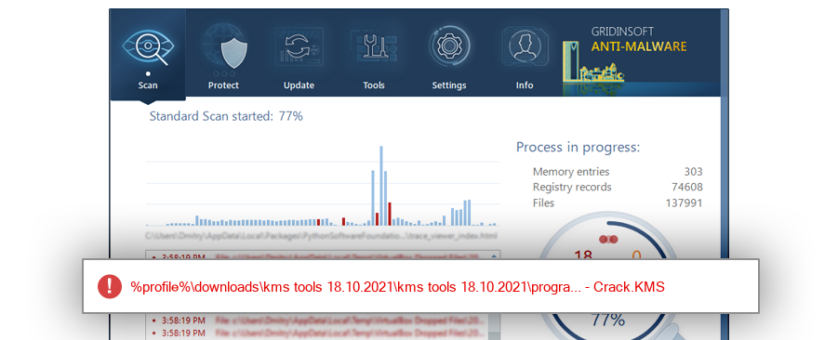This screenshot has height=340, width=838.
Task: Select the Info tab label
Action: [525, 85]
